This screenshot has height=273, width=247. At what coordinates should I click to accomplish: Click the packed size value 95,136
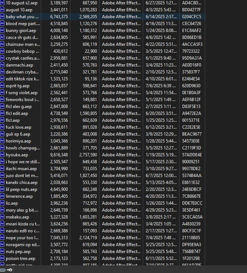coord(91,79)
